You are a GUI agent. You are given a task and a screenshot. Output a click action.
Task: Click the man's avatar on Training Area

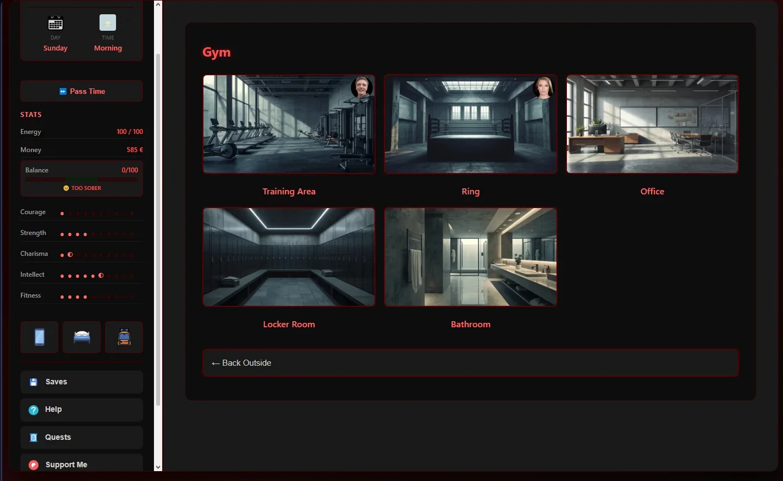[x=362, y=87]
